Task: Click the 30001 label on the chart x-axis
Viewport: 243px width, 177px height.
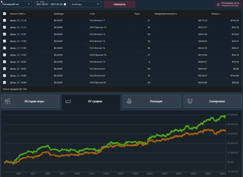Action: [x=223, y=174]
